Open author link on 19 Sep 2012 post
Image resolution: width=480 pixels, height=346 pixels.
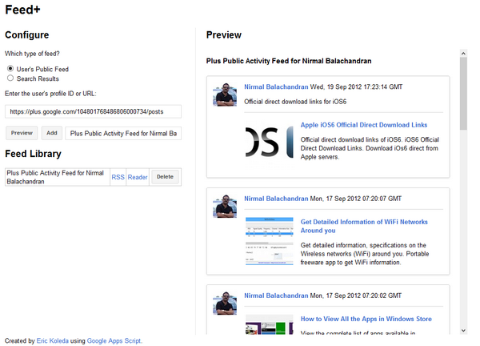tap(276, 86)
